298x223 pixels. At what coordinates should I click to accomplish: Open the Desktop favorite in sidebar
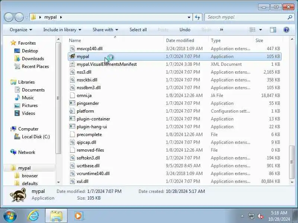(30, 51)
